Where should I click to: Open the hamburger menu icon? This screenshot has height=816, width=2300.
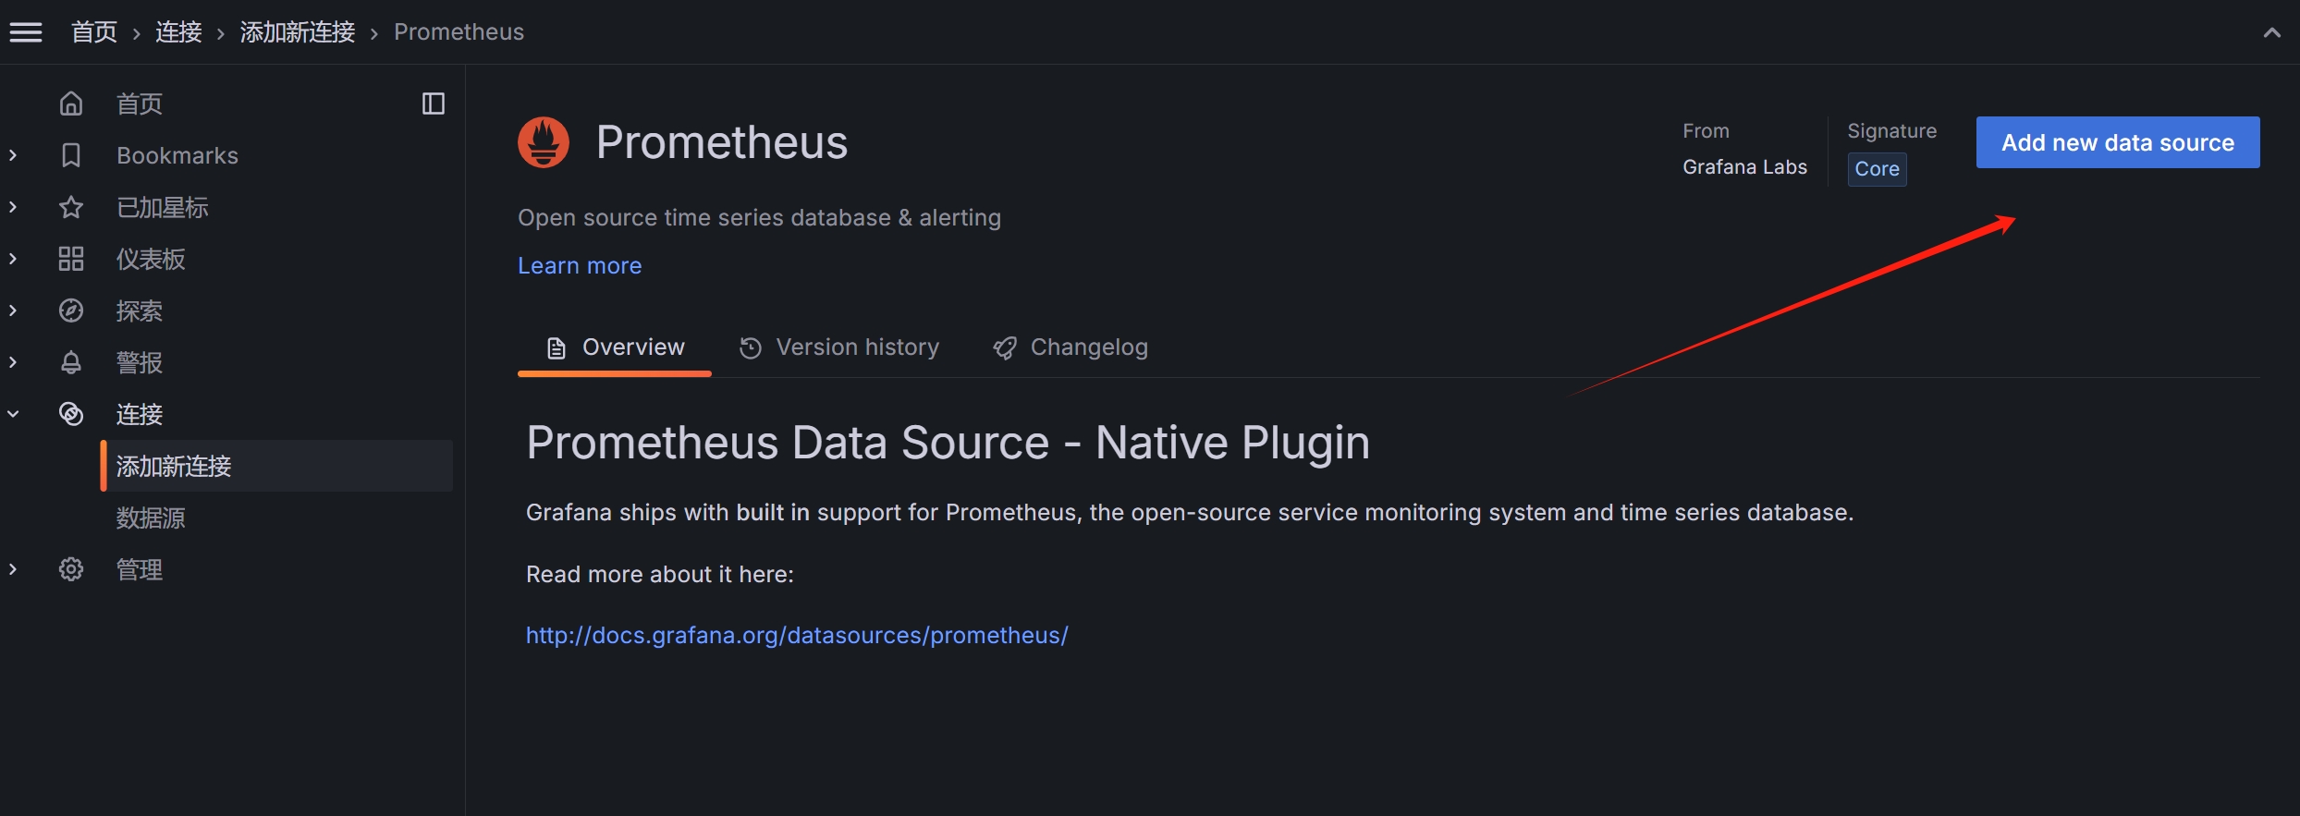pyautogui.click(x=26, y=32)
